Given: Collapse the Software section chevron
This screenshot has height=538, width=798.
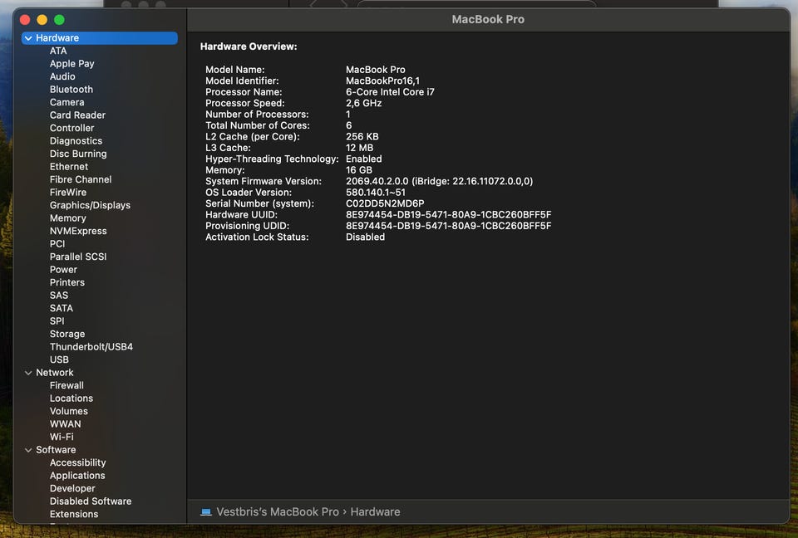Looking at the screenshot, I should pyautogui.click(x=28, y=450).
